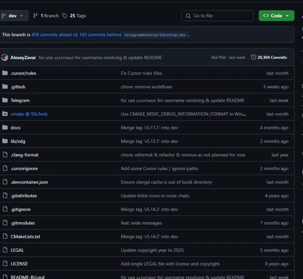303x279 pixels.
Task: Click folder icon for Telegram
Action: (5, 100)
